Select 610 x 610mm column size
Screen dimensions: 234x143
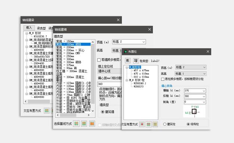(141, 77)
